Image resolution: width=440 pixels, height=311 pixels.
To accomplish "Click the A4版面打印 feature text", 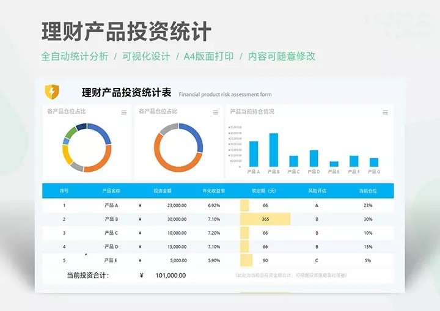I will pos(208,56).
